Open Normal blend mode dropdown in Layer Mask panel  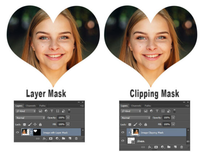30,118
